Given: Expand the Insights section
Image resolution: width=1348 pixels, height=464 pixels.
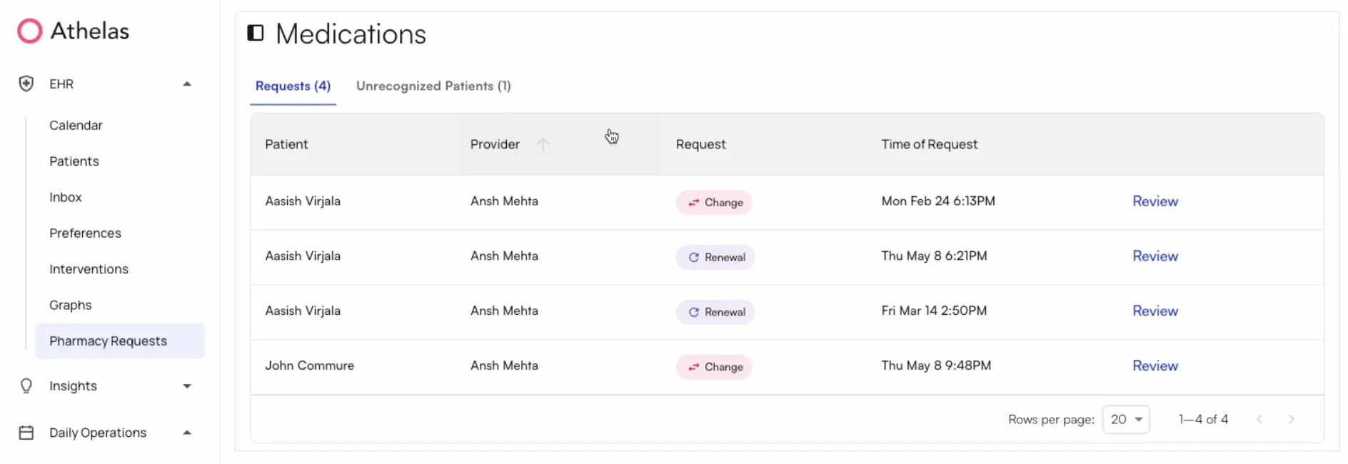Looking at the screenshot, I should pyautogui.click(x=187, y=386).
